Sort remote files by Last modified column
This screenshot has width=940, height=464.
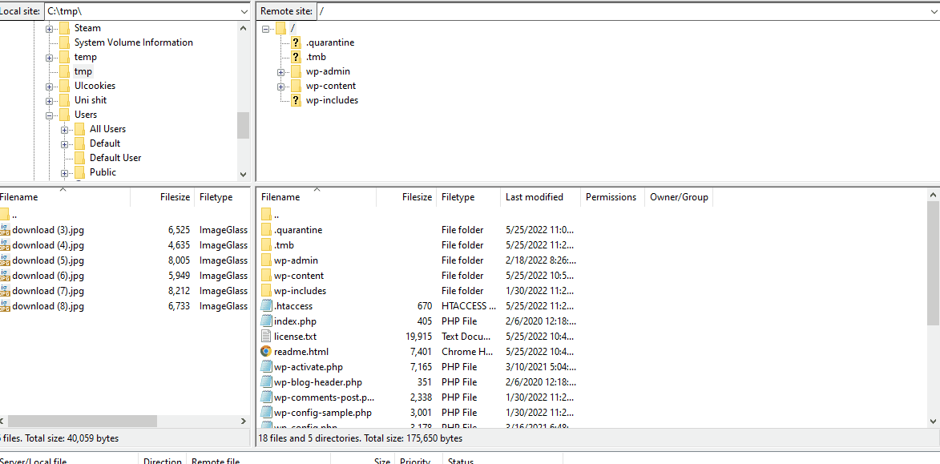tap(540, 197)
